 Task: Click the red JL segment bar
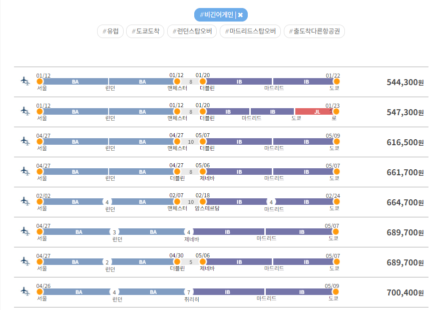314,112
